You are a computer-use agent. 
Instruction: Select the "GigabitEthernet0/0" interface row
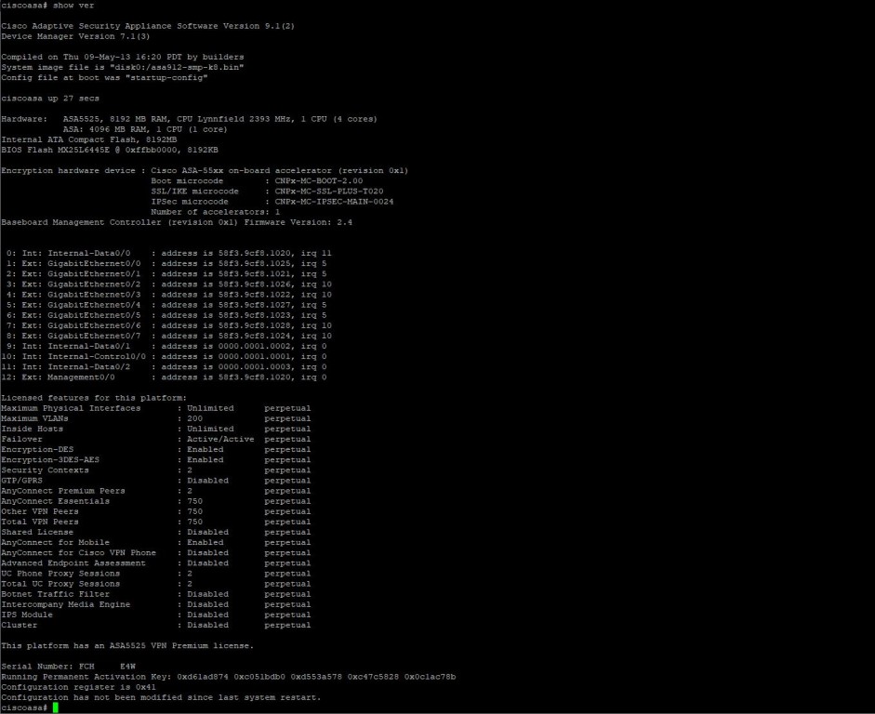click(166, 264)
